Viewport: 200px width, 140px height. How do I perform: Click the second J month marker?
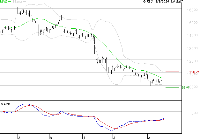114,138
